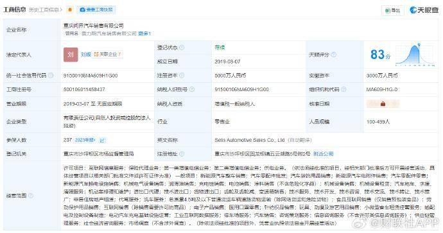Click the 导出 export button

(x=393, y=10)
